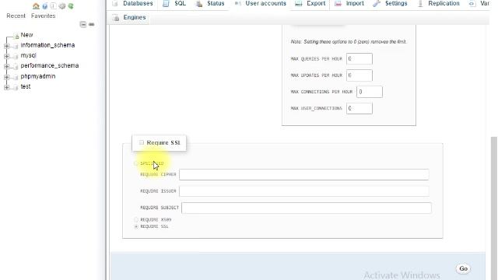The image size is (498, 280).
Task: Click the test database icon
Action: 15,87
